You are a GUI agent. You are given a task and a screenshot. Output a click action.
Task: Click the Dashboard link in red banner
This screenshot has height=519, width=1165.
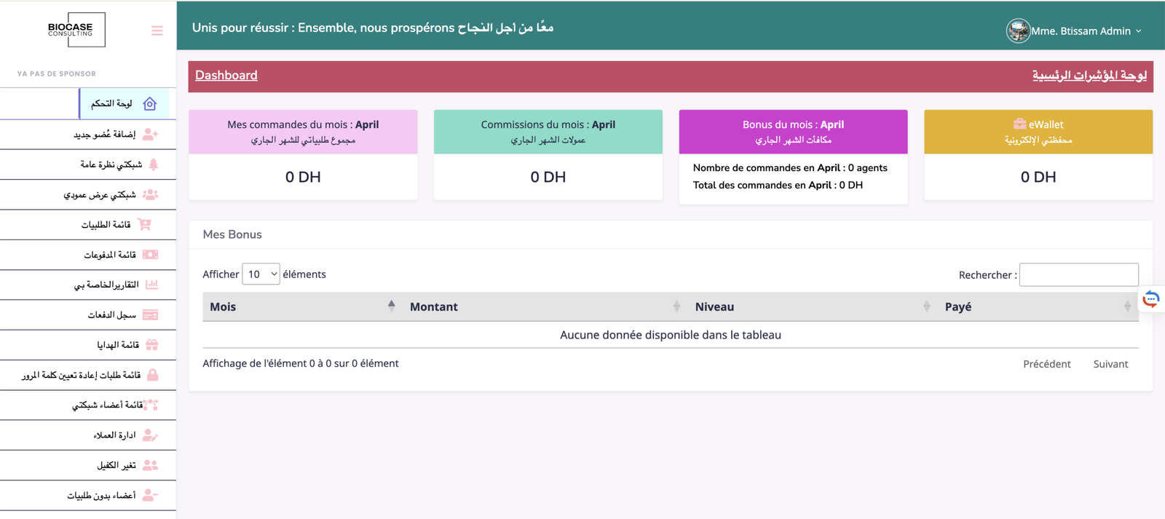pyautogui.click(x=226, y=75)
